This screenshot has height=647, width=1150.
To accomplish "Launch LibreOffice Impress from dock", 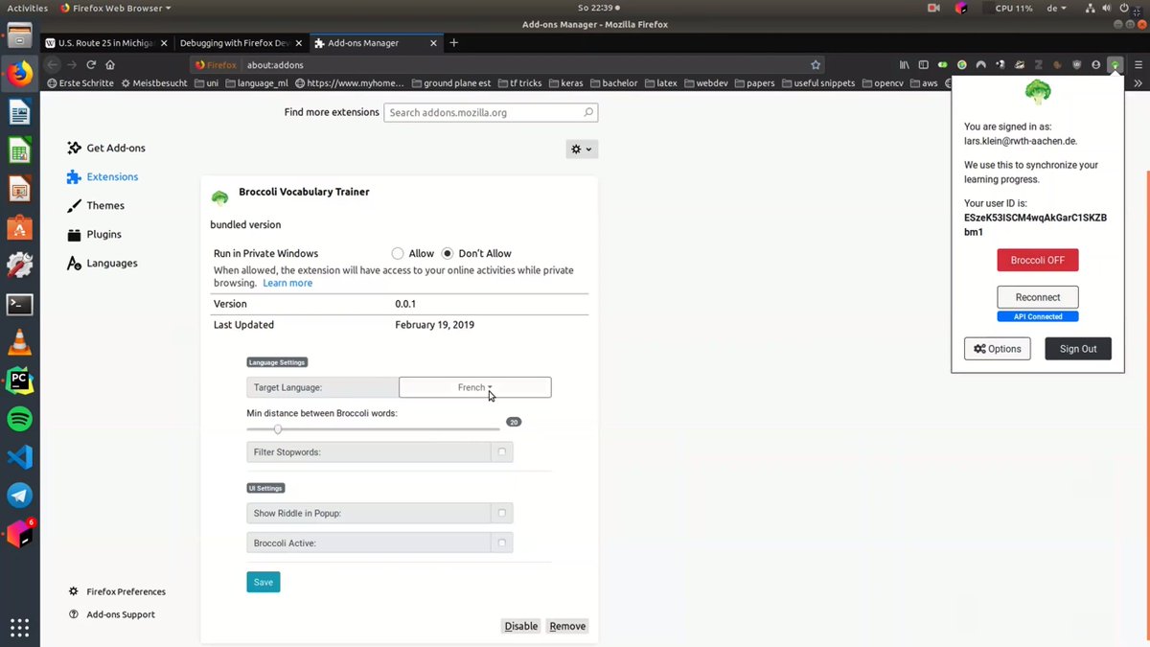I will click(19, 190).
